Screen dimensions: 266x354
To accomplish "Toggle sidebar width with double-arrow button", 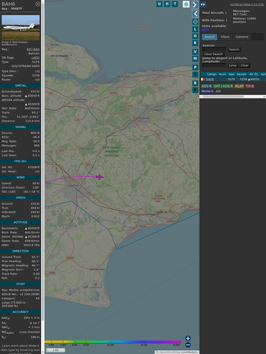I will pyautogui.click(x=203, y=4).
